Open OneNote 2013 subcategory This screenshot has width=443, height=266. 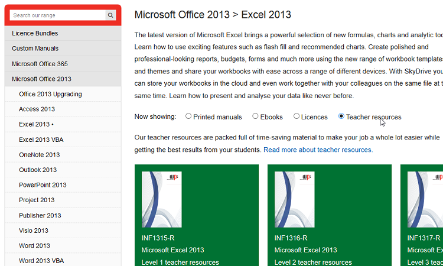tap(63, 155)
